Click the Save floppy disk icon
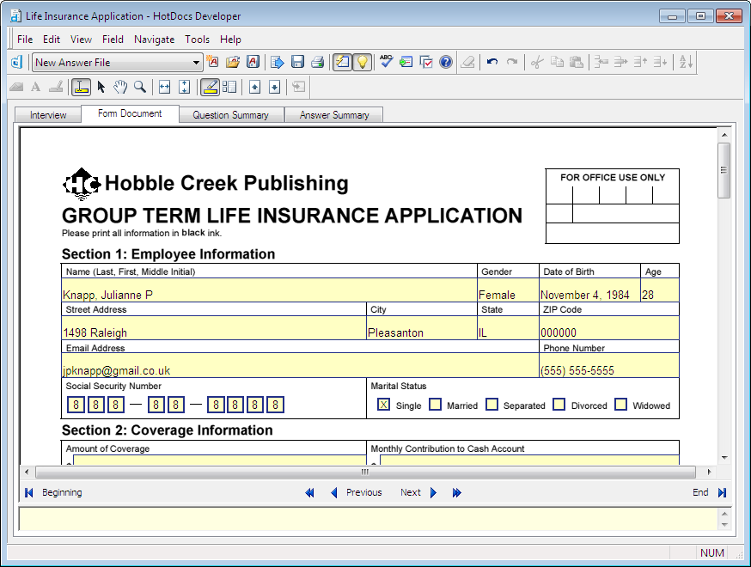The width and height of the screenshot is (751, 567). (297, 62)
